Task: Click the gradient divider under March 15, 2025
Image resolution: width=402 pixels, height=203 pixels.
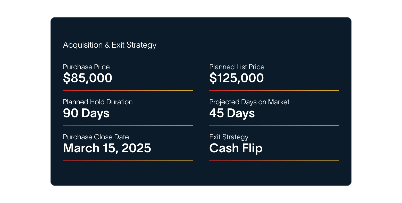Action: [x=128, y=161]
